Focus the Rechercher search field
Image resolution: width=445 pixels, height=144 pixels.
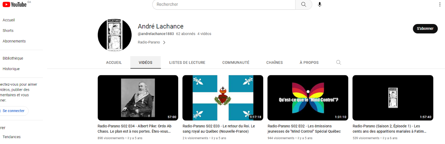(x=224, y=5)
